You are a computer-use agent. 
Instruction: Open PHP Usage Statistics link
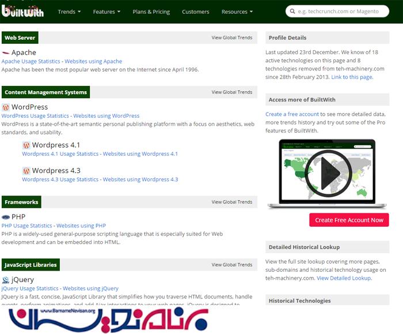pos(26,226)
